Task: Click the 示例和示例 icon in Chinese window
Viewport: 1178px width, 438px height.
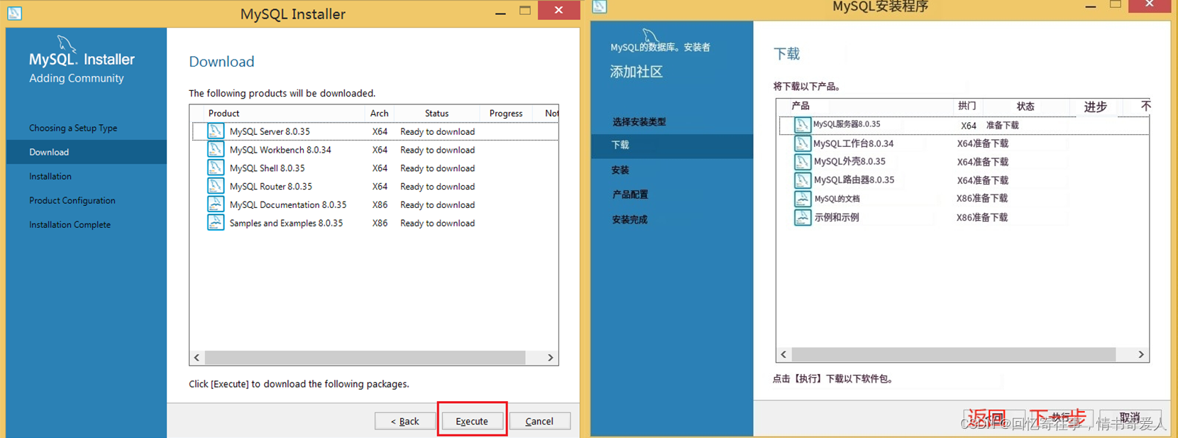Action: click(x=803, y=217)
